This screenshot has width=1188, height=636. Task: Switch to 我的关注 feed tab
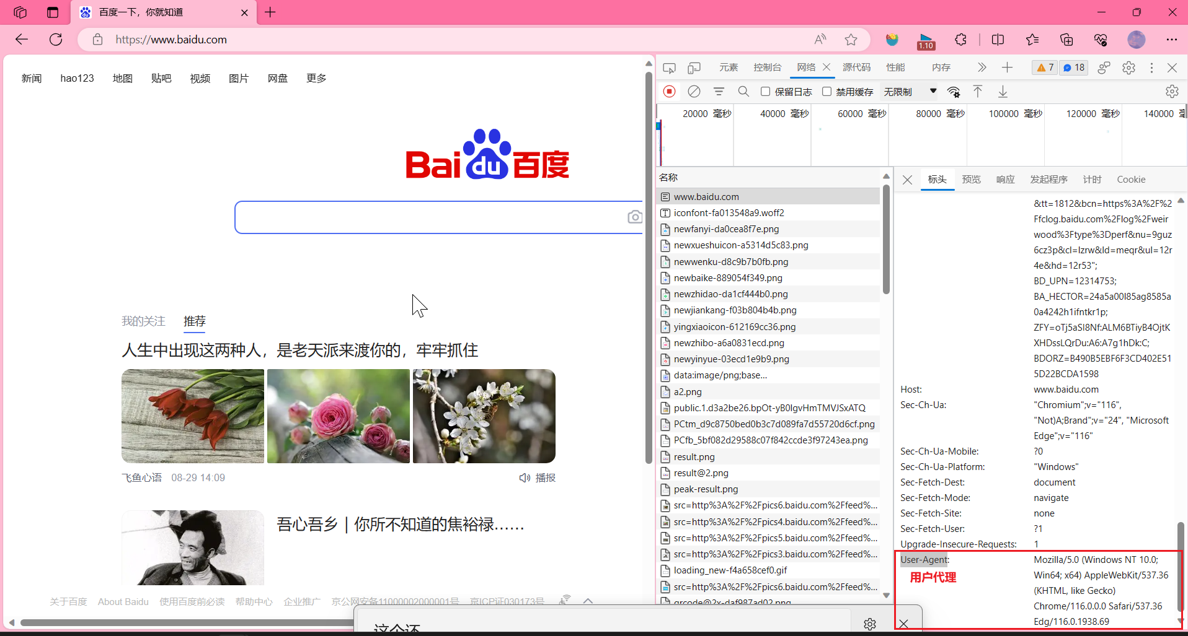pos(143,321)
